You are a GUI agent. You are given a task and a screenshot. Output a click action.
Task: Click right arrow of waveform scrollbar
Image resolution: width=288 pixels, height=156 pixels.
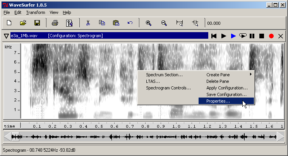[x=280, y=136]
